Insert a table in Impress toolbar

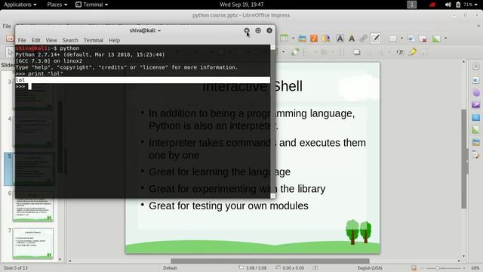[285, 39]
